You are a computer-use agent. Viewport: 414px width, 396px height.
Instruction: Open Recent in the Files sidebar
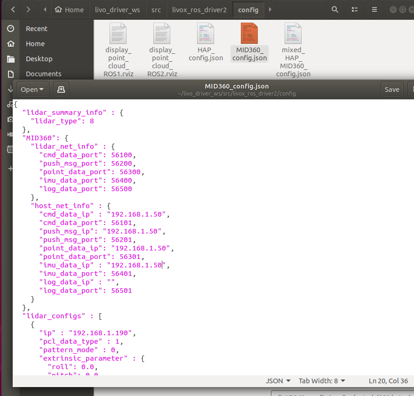coord(36,29)
